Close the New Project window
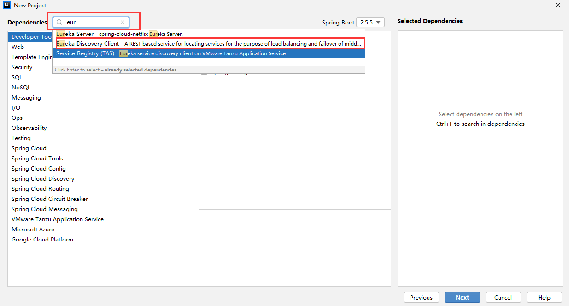This screenshot has width=569, height=306. pos(558,6)
